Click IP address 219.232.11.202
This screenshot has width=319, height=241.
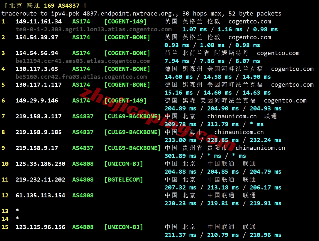click(40, 180)
